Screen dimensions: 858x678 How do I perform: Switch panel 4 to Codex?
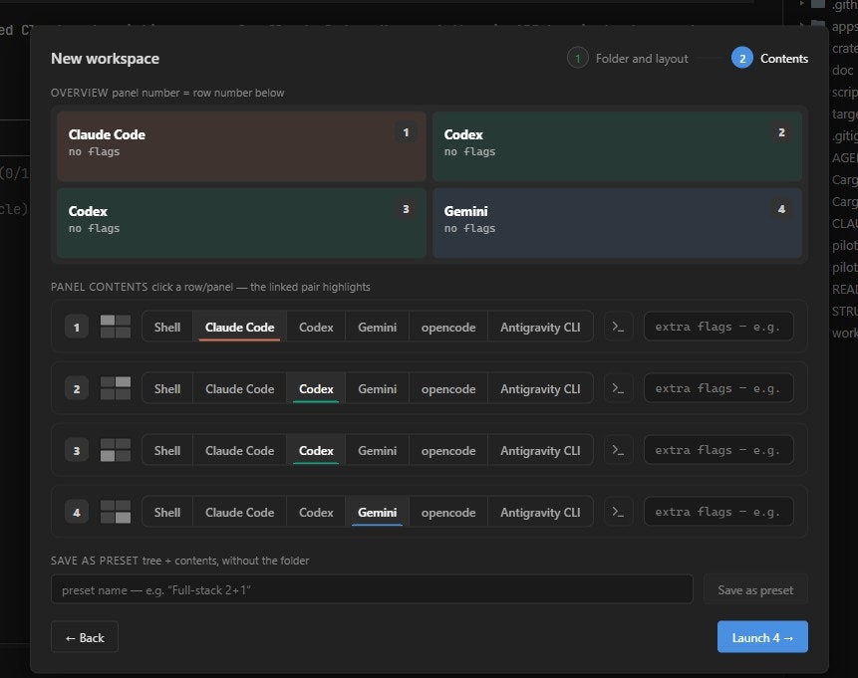pyautogui.click(x=316, y=513)
